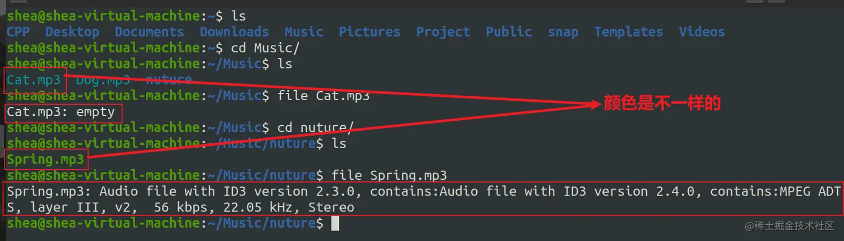The height and width of the screenshot is (241, 844).
Task: Click the Documents directory entry
Action: coord(149,32)
